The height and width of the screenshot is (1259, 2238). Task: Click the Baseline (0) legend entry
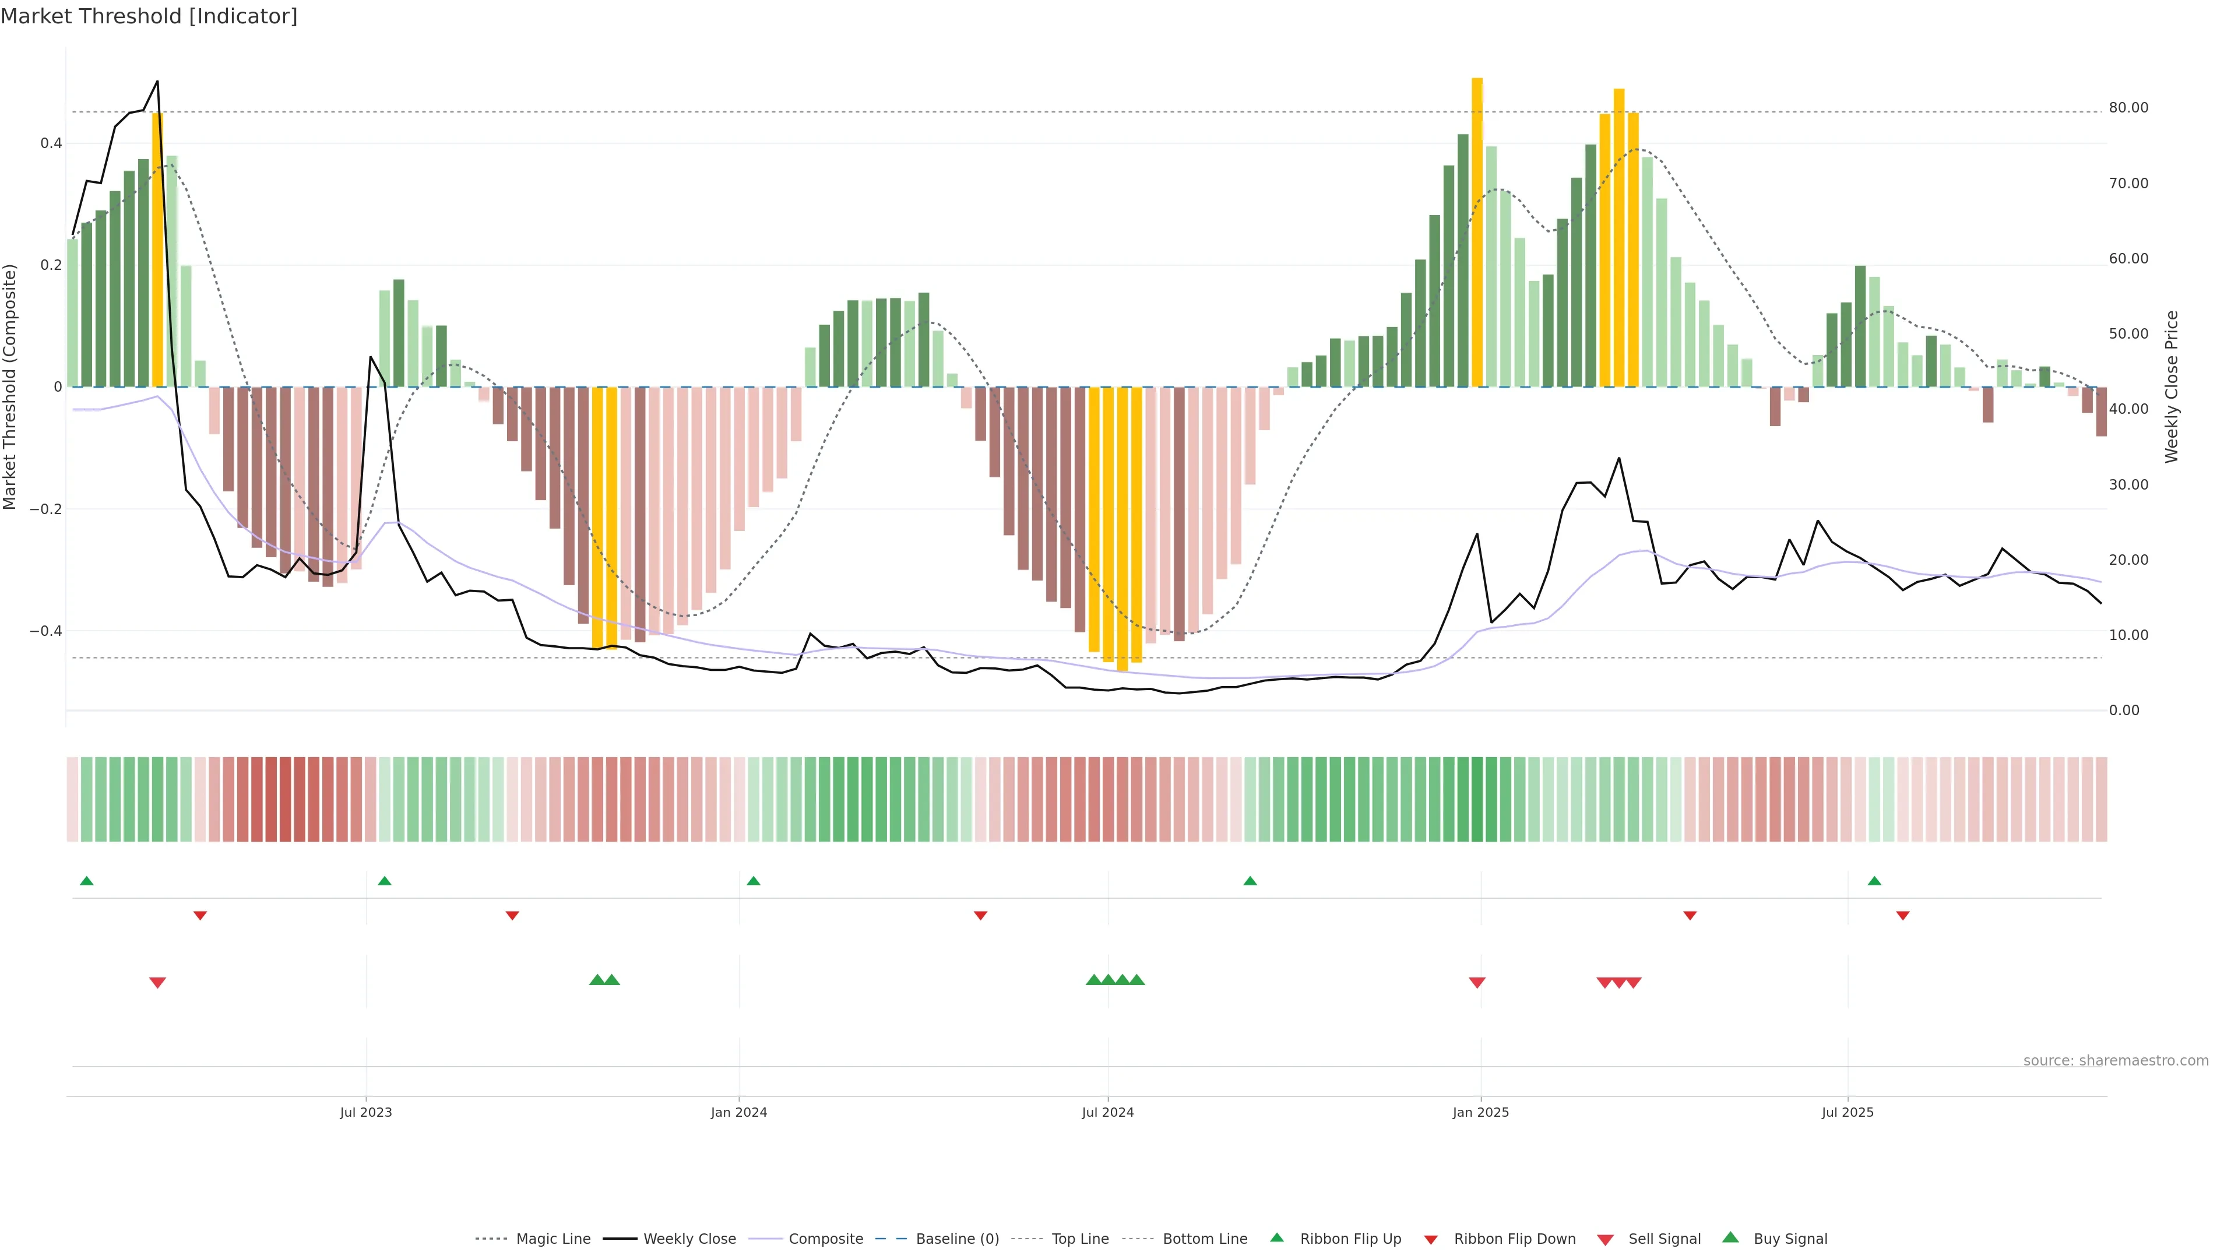956,1238
